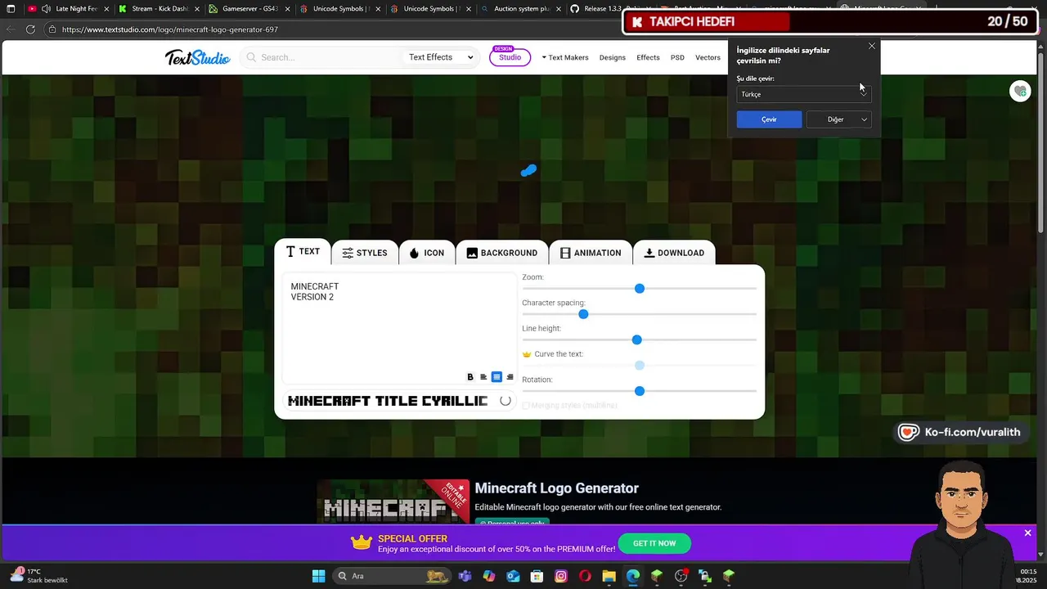The width and height of the screenshot is (1047, 589).
Task: Adjust the Curve the text slider
Action: [640, 366]
